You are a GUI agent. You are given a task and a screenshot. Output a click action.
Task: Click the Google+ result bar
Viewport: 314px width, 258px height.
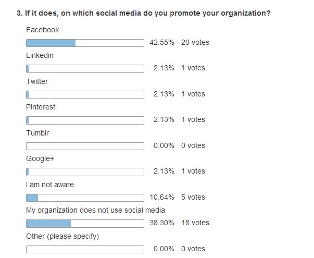[x=85, y=172]
